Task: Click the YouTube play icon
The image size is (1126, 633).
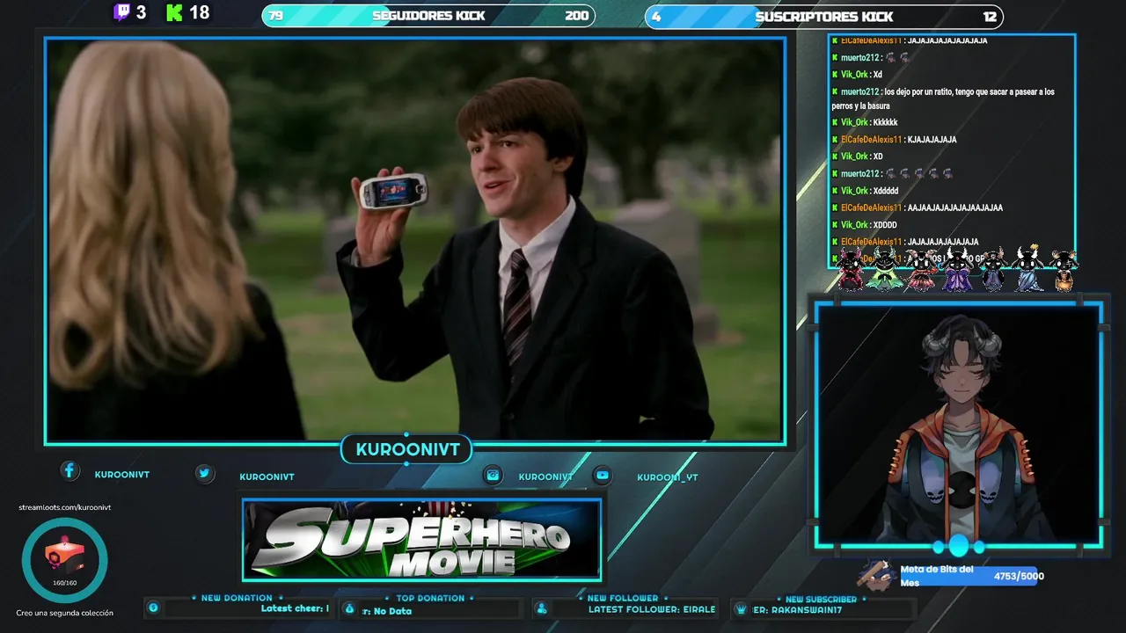Action: 602,475
